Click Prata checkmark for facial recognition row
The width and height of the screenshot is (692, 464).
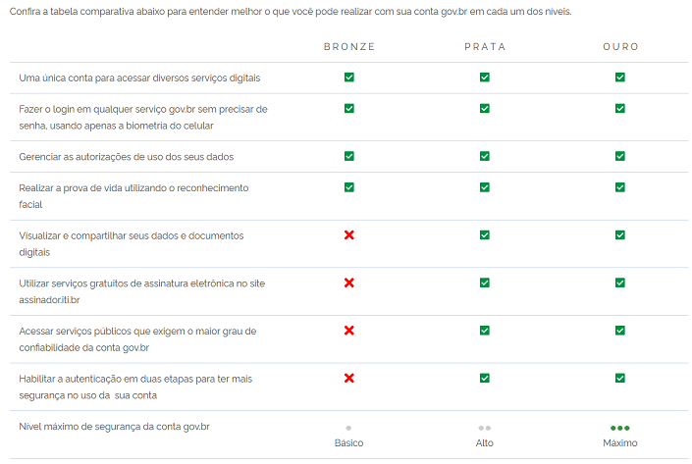[485, 187]
